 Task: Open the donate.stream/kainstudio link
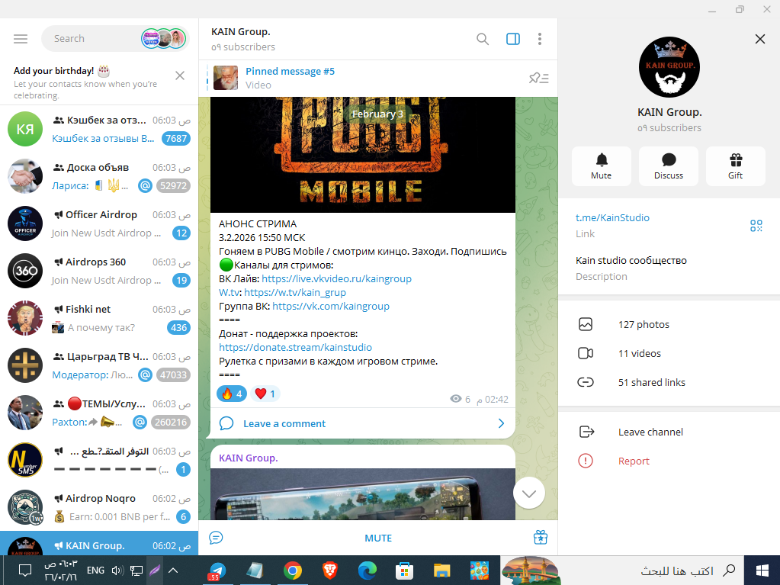296,347
